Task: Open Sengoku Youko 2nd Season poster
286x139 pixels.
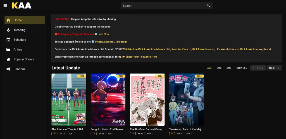Action: point(108,100)
